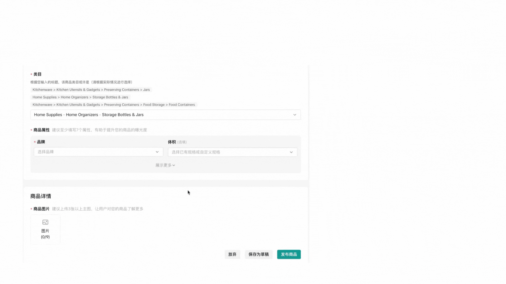Click 保存为草稿 to save draft
The width and height of the screenshot is (506, 284).
point(259,254)
